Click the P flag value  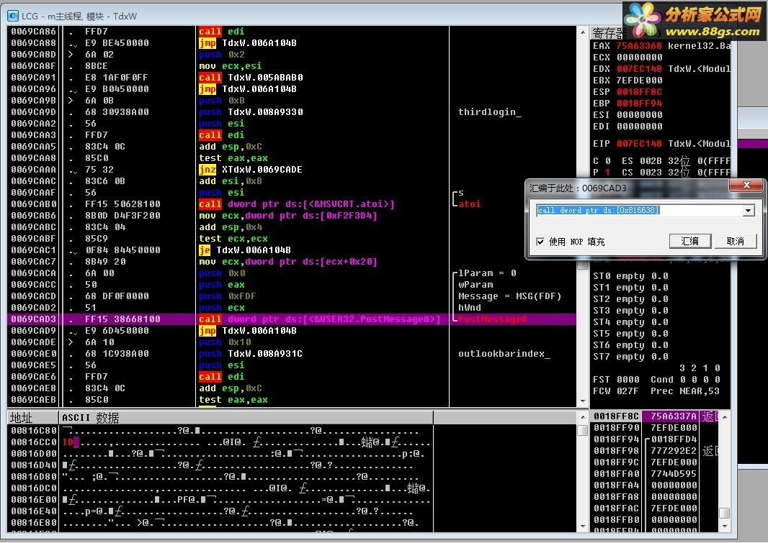pyautogui.click(x=607, y=173)
